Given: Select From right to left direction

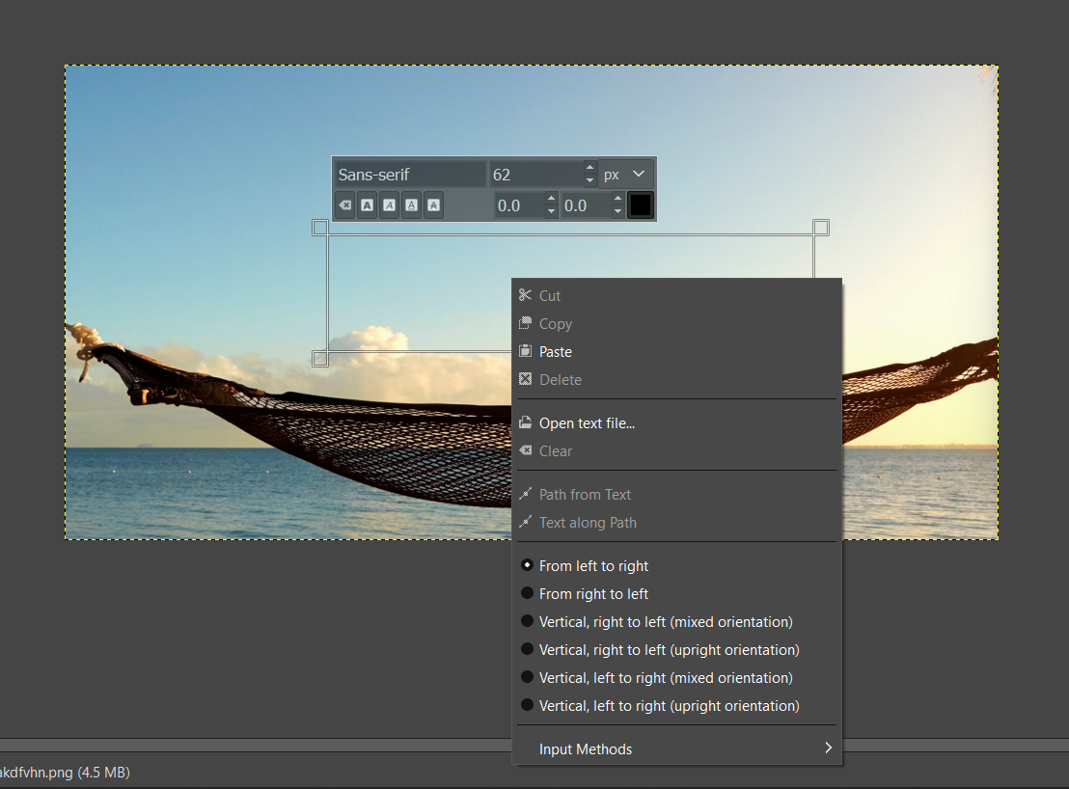Looking at the screenshot, I should tap(593, 594).
